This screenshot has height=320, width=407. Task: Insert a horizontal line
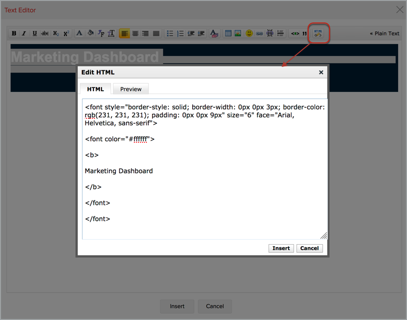(280, 33)
